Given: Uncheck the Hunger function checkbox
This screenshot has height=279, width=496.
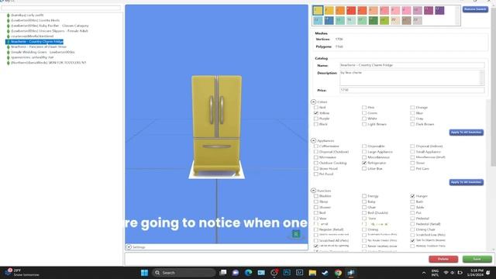Looking at the screenshot, I should point(412,196).
